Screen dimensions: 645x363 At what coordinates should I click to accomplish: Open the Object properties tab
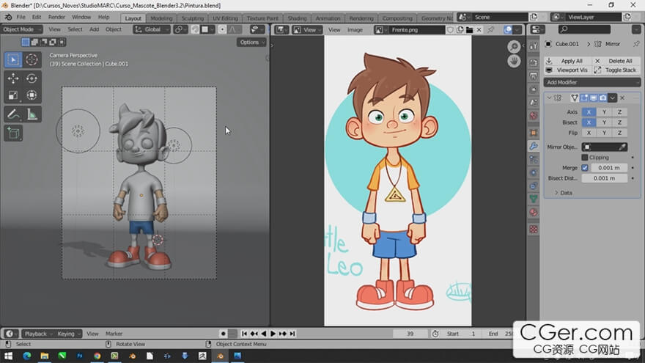coord(534,133)
